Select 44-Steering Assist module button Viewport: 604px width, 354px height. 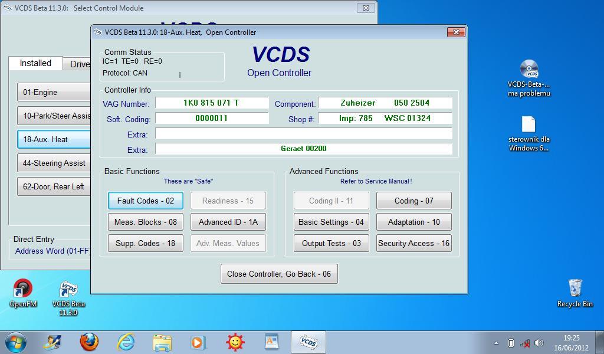click(x=54, y=163)
